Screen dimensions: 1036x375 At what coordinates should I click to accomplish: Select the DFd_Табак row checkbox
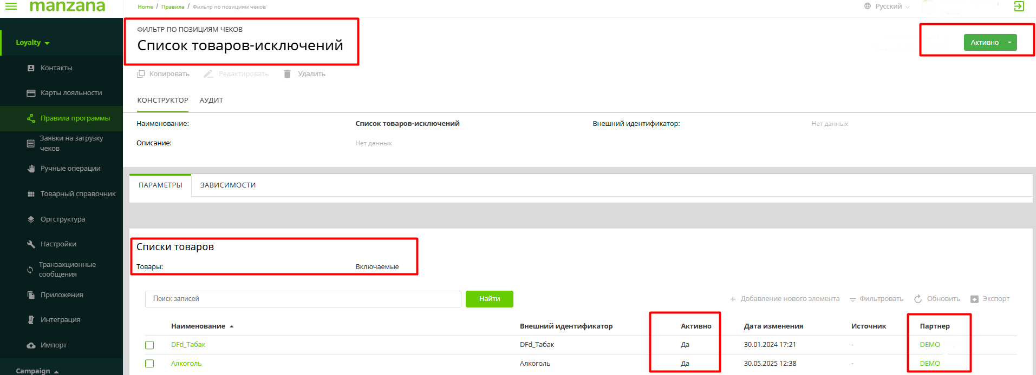[149, 345]
